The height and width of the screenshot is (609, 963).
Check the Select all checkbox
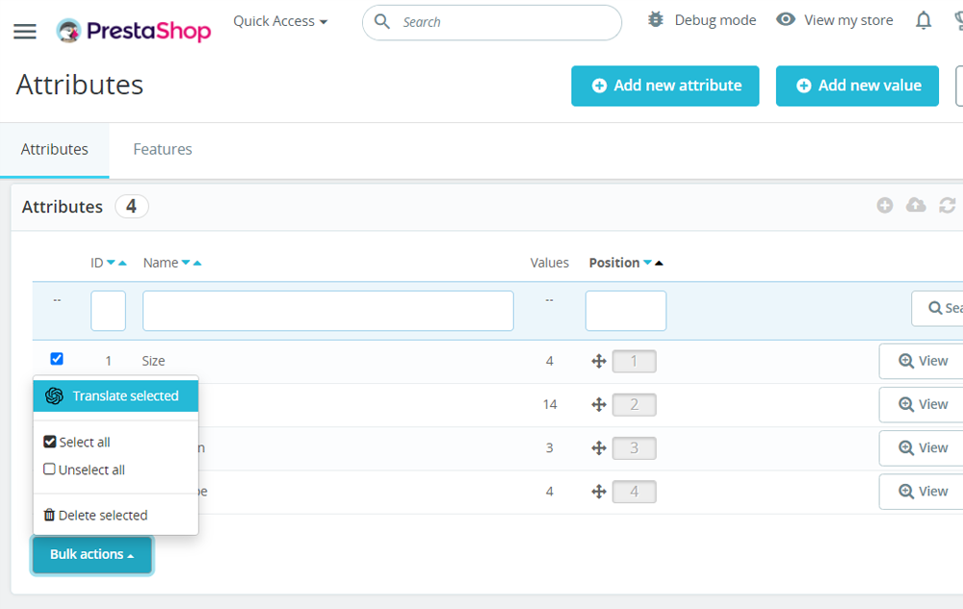[x=49, y=442]
